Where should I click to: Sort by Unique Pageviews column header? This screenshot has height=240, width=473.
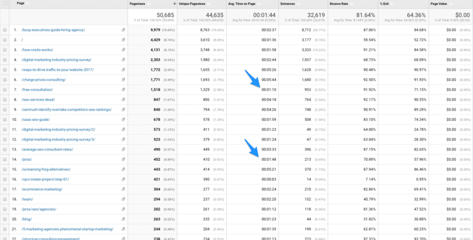pos(192,4)
